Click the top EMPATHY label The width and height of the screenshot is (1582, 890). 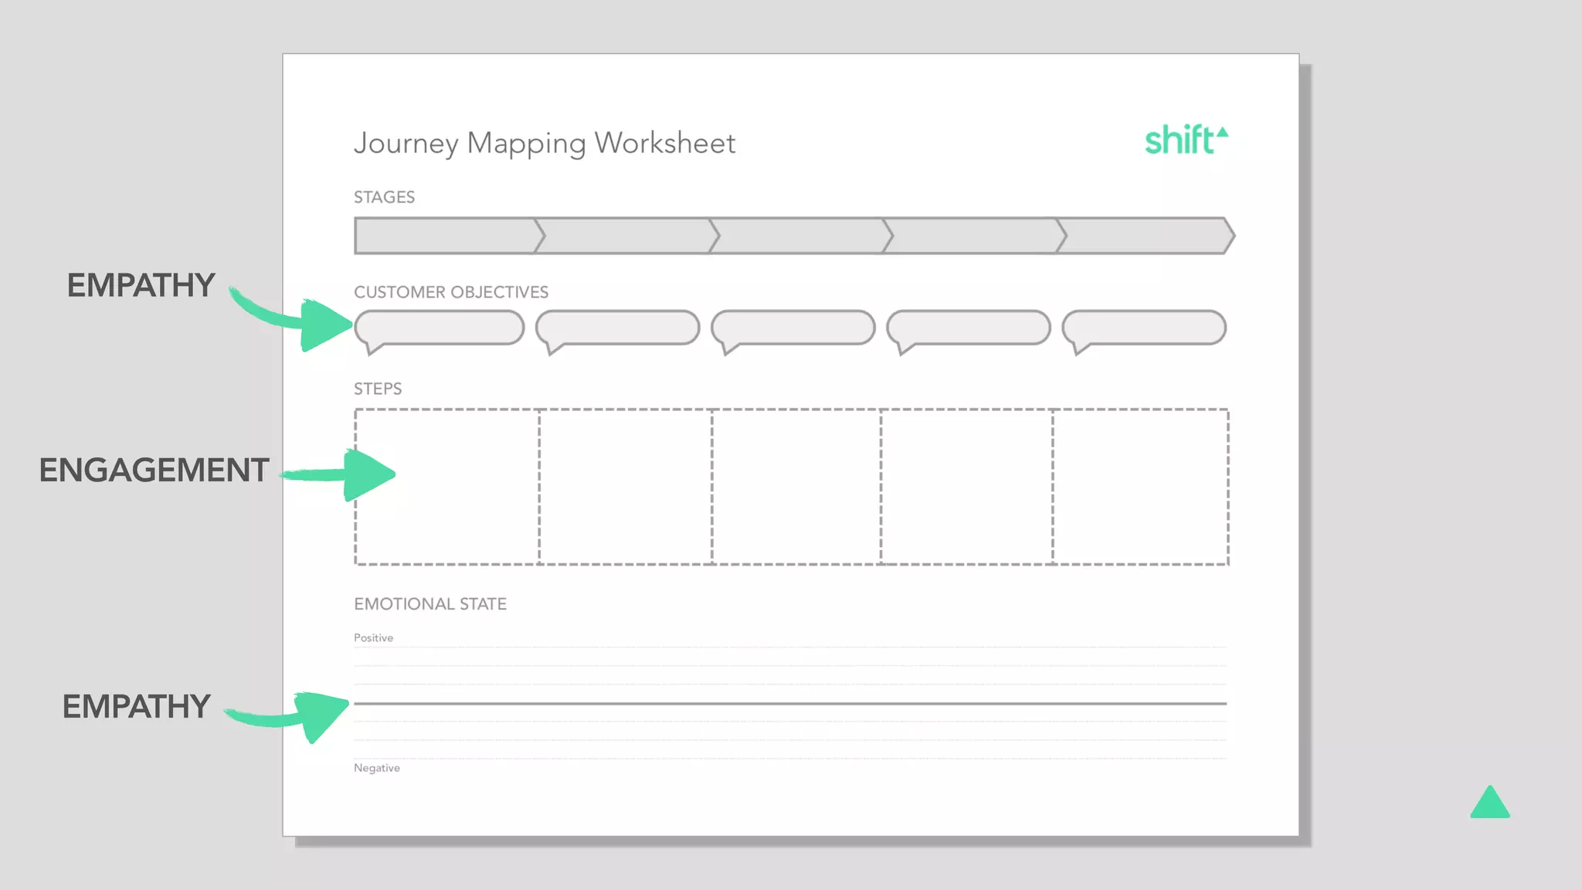click(141, 286)
